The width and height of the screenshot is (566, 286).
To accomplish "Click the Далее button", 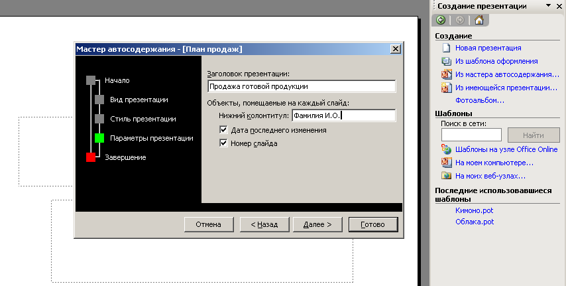I will pos(317,224).
